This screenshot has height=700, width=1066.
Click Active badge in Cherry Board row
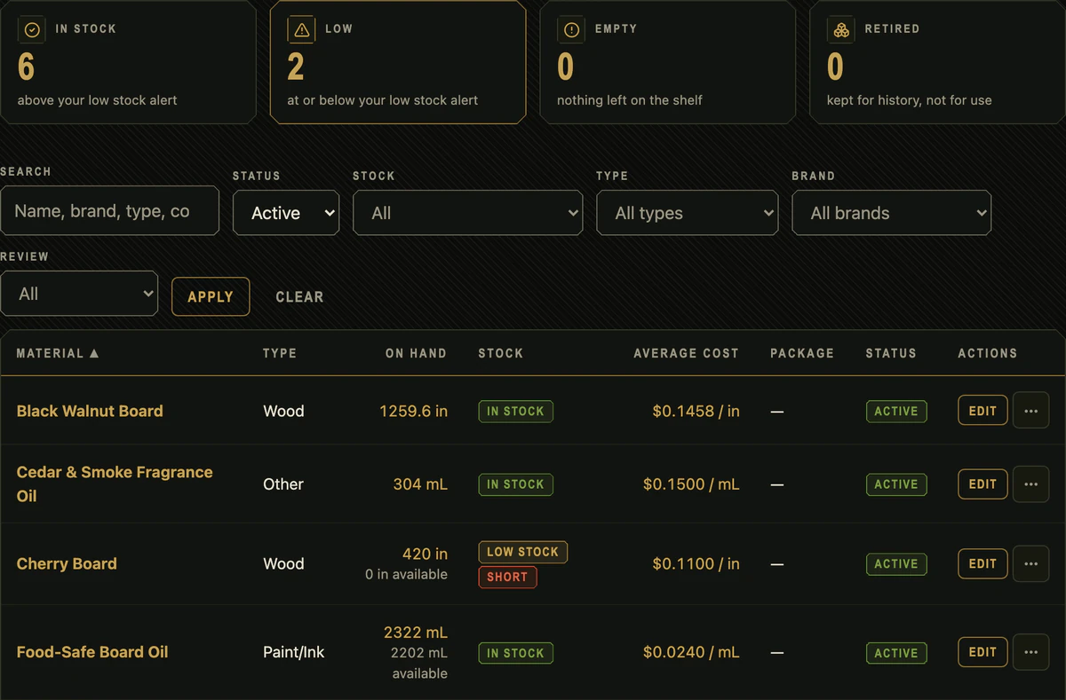coord(896,563)
